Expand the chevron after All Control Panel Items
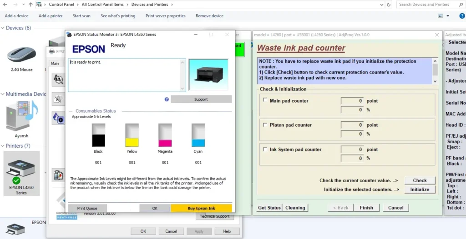The height and width of the screenshot is (239, 466). [127, 5]
